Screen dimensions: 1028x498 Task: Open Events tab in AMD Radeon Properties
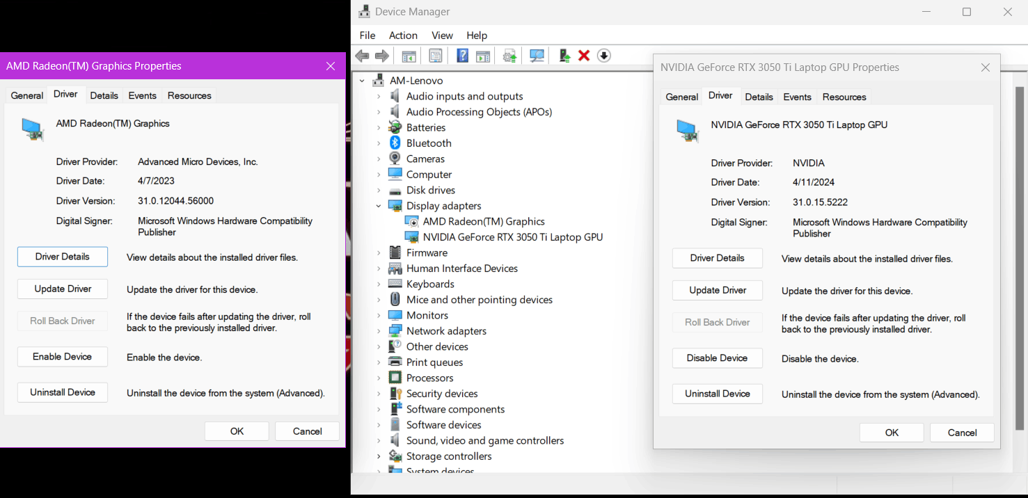142,95
